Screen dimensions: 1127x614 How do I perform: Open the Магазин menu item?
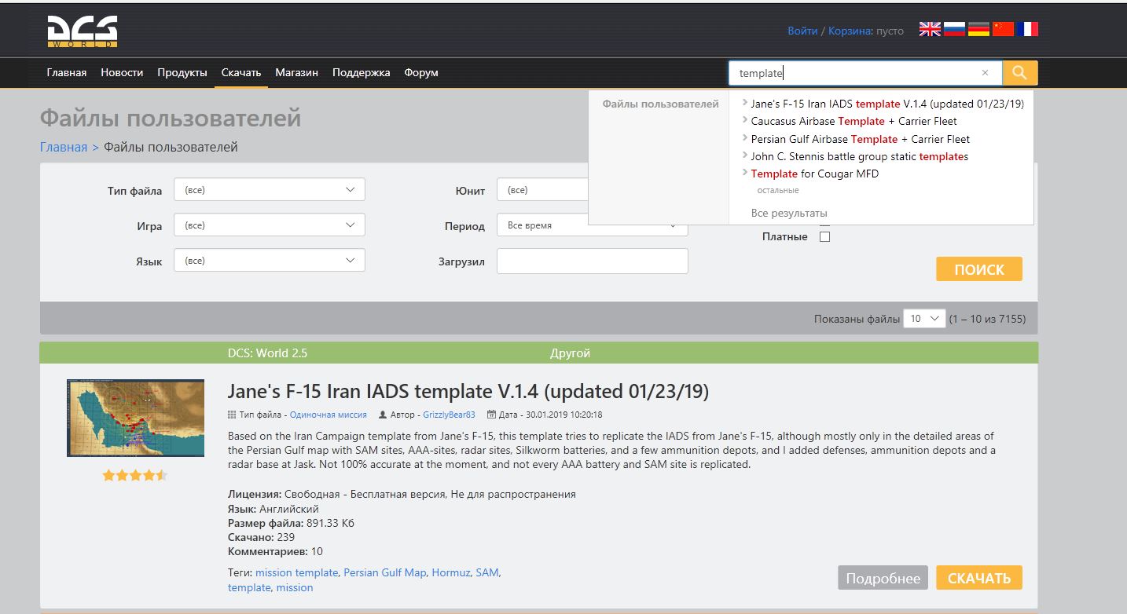pyautogui.click(x=297, y=72)
